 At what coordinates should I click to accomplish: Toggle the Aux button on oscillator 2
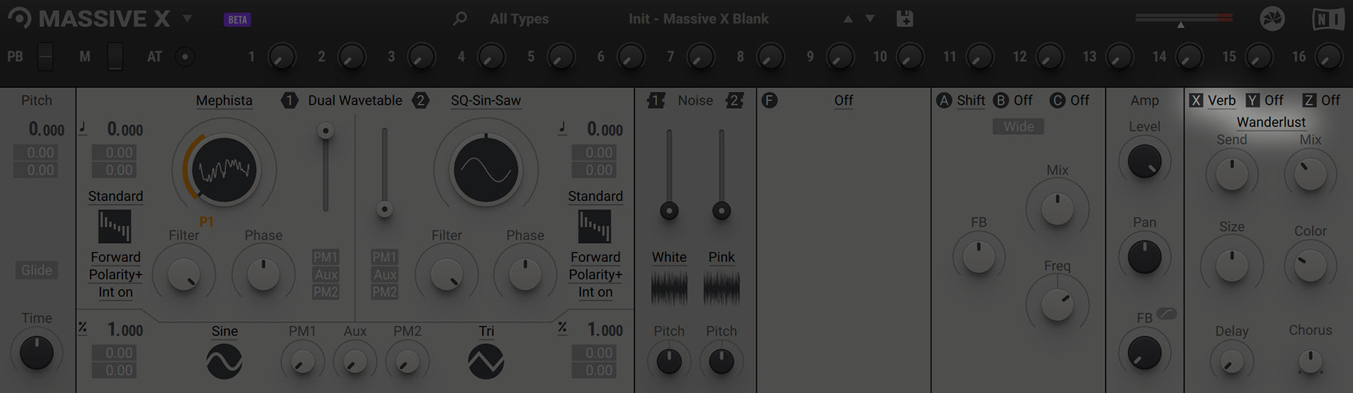coord(385,274)
